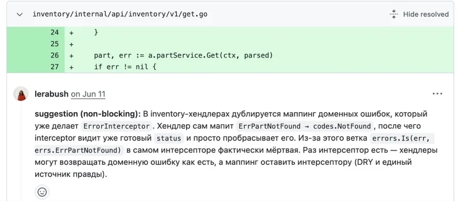This screenshot has height=201, width=460.
Task: Open file path inventory/internal/api/inventory/v1/get.go
Action: (x=120, y=14)
